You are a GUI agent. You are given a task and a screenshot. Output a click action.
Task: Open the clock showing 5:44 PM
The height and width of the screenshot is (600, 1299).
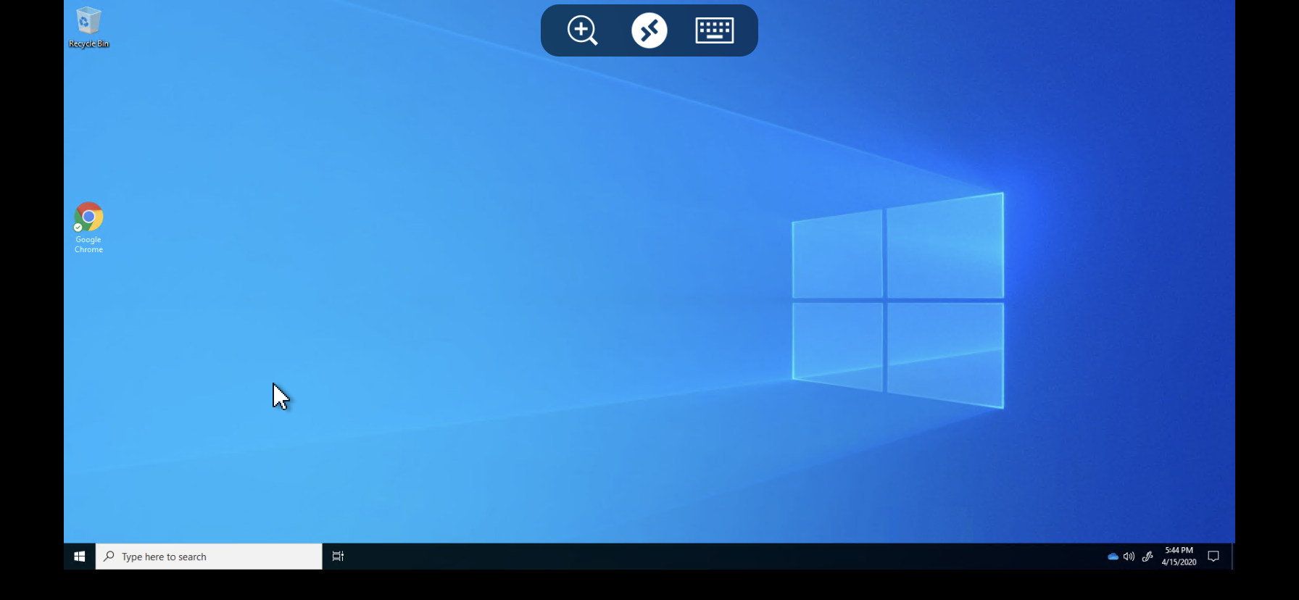coord(1179,557)
